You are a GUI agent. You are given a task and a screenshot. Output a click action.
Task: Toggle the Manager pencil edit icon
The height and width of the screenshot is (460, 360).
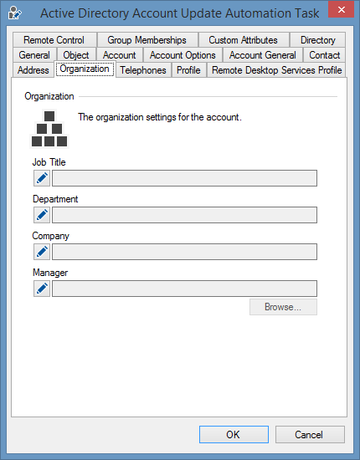(42, 289)
